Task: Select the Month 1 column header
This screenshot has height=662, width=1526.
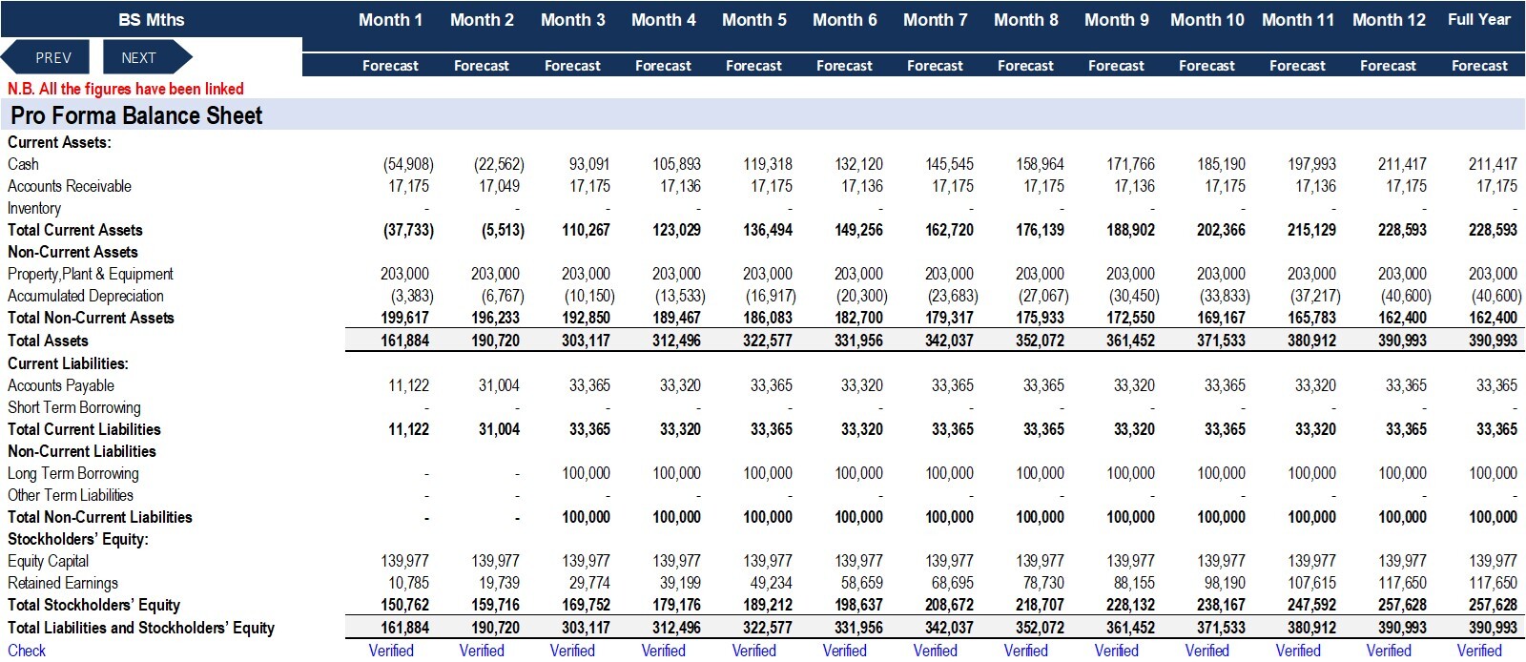Action: pos(390,20)
